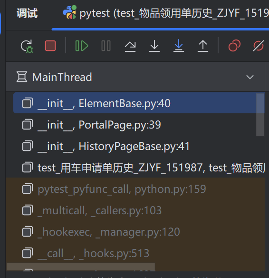Select frame _multicall, _callers.py:103
The height and width of the screenshot is (278, 269).
click(135, 210)
